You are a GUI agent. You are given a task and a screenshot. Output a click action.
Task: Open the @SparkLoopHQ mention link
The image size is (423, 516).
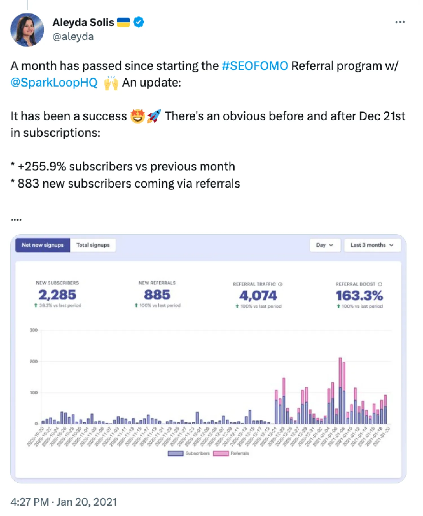click(54, 83)
